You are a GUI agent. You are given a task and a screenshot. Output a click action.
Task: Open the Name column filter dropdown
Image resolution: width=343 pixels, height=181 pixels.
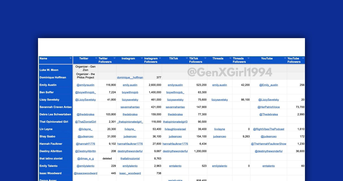[x=71, y=58]
